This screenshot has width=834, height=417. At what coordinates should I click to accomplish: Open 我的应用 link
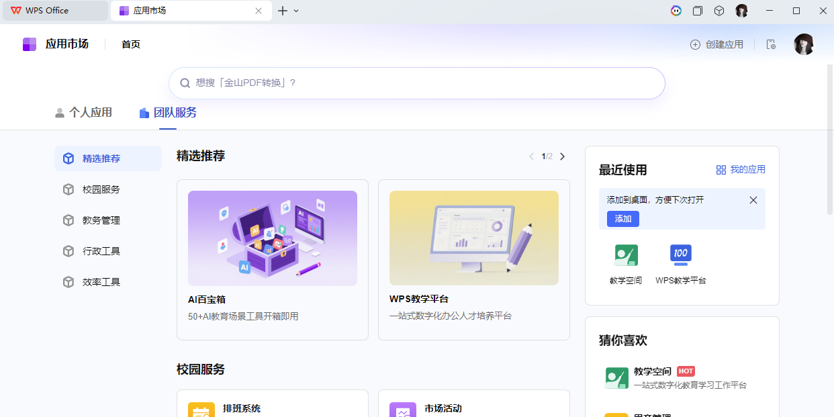click(741, 170)
